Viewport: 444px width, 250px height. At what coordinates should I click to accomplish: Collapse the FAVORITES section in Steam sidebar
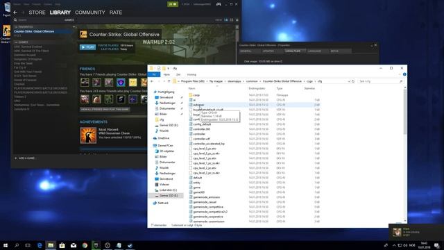[16, 27]
